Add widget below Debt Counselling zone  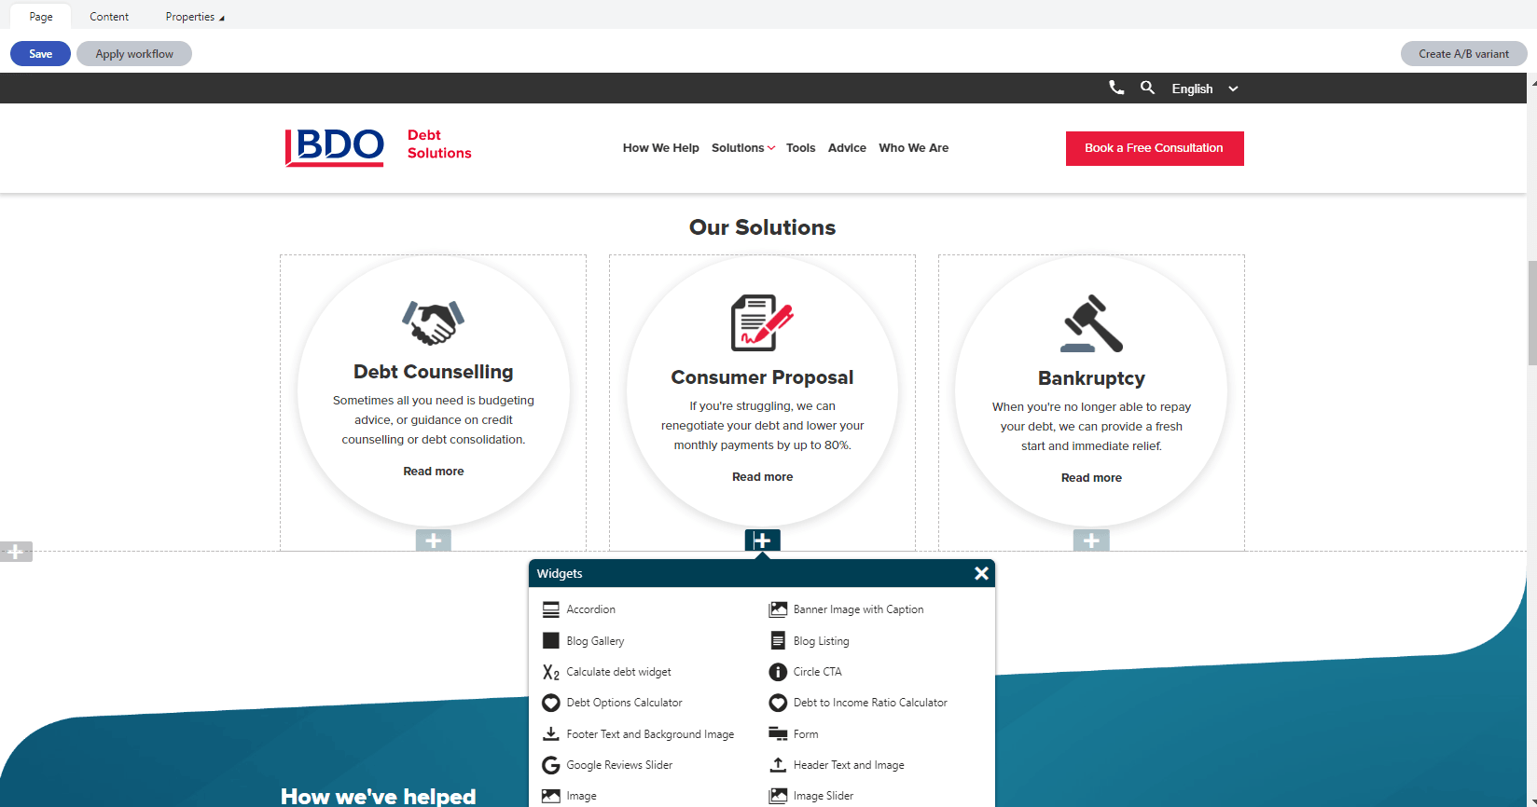click(x=434, y=540)
